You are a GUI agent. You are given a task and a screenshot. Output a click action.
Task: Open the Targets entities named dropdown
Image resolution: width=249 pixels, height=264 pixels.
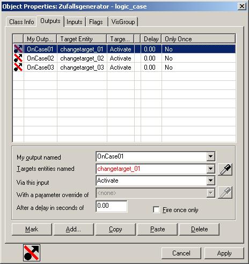click(x=210, y=169)
